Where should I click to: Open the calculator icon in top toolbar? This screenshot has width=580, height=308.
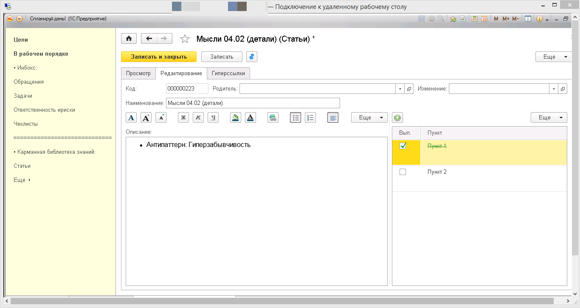coord(475,19)
